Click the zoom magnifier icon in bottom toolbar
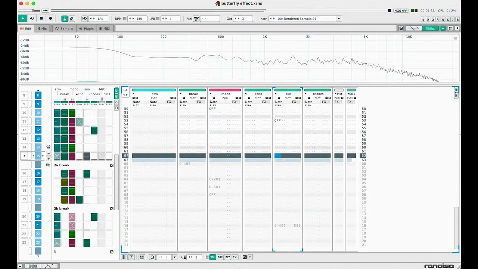The height and width of the screenshot is (269, 478). [152, 257]
